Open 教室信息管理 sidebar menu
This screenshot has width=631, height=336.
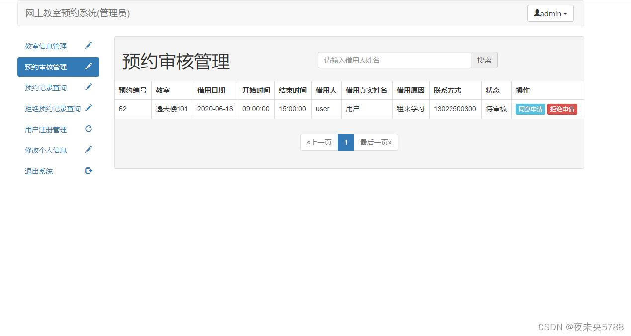[58, 46]
